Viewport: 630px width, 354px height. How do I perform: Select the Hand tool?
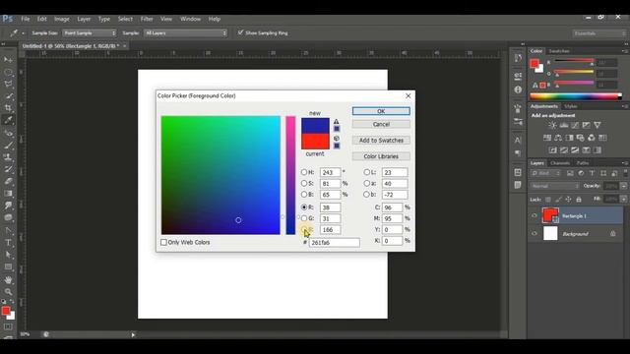8,279
